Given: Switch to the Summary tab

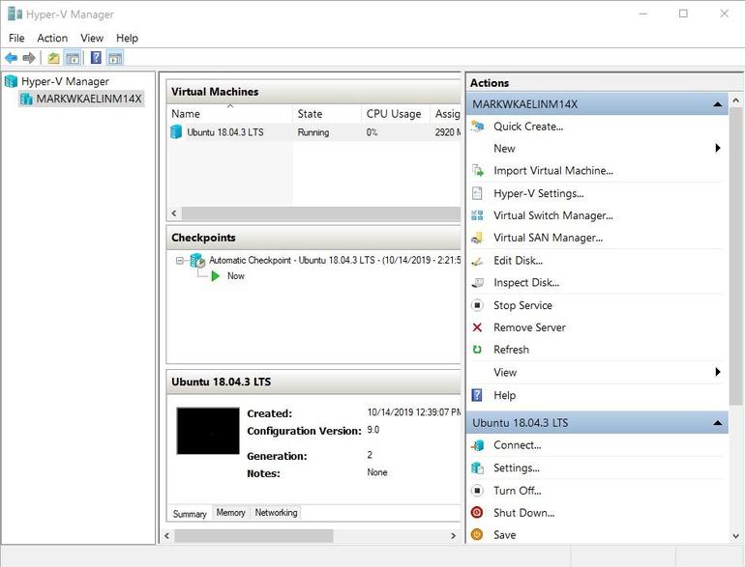Looking at the screenshot, I should 190,514.
